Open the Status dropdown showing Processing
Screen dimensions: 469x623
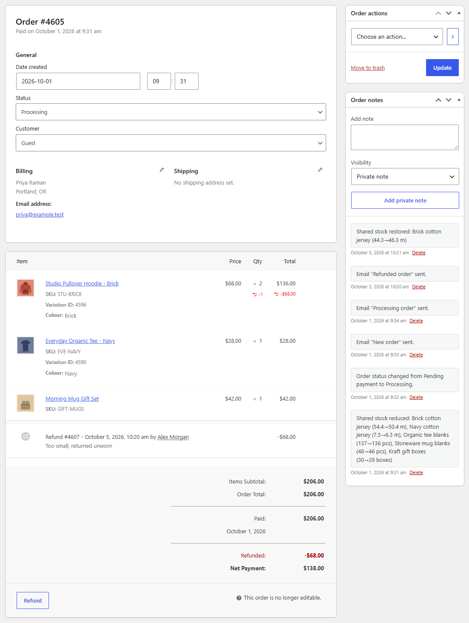coord(171,112)
